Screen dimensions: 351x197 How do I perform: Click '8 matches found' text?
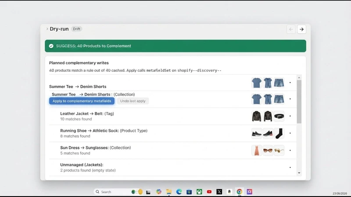[x=75, y=136]
